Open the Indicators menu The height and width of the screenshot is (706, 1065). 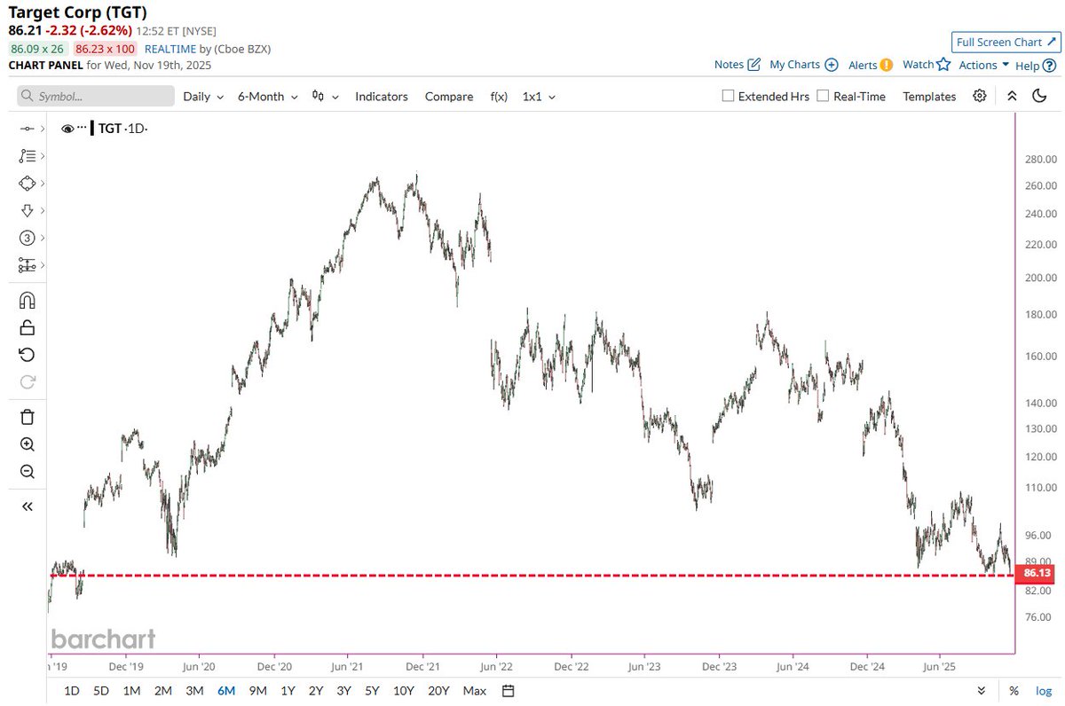coord(382,96)
